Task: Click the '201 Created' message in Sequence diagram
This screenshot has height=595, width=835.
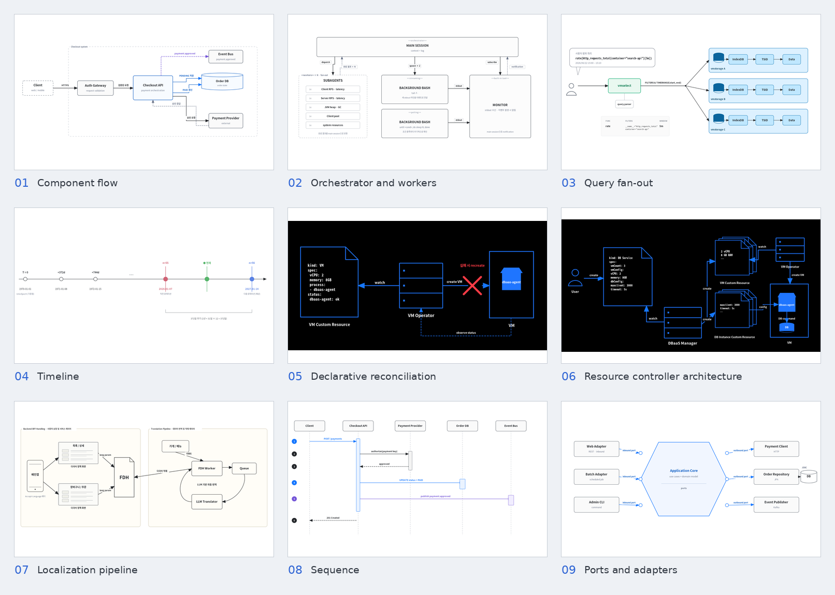Action: click(333, 518)
